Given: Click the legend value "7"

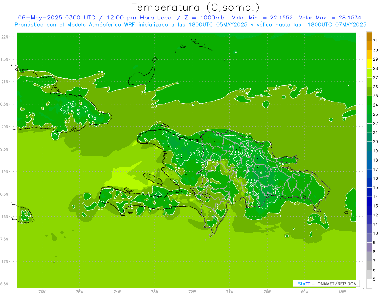Looking at the screenshot, I should (374, 261).
